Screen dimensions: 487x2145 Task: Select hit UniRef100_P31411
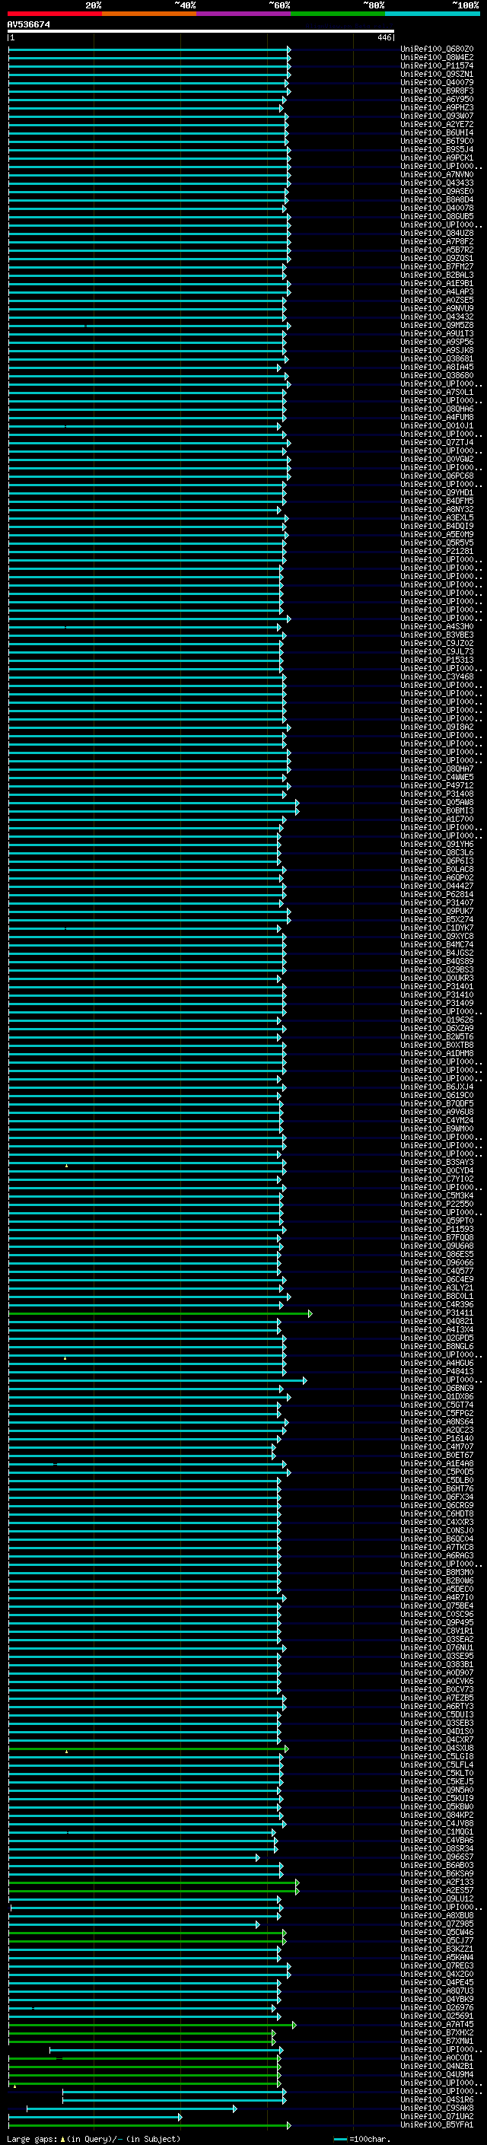[437, 1313]
